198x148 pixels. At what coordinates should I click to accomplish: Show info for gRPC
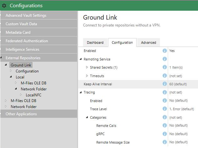(x=165, y=134)
